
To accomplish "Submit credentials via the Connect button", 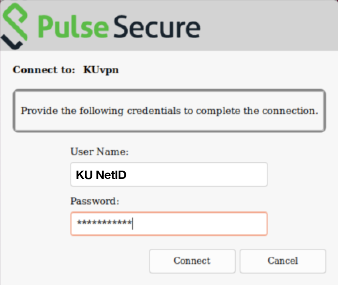I will pos(192,261).
